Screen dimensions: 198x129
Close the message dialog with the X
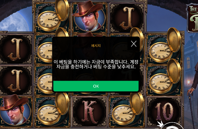click(x=133, y=44)
